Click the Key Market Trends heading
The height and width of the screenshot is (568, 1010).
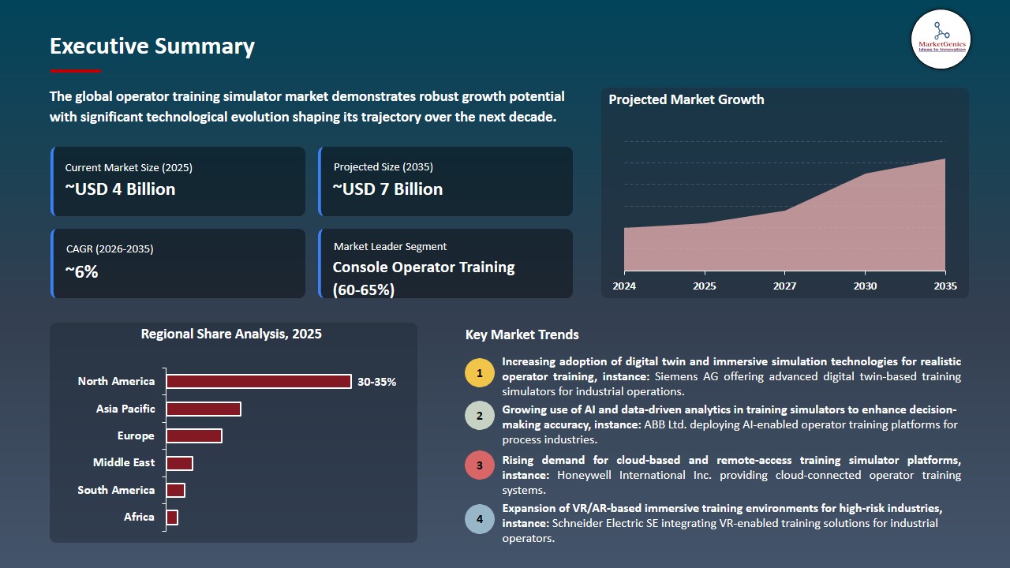pos(522,335)
